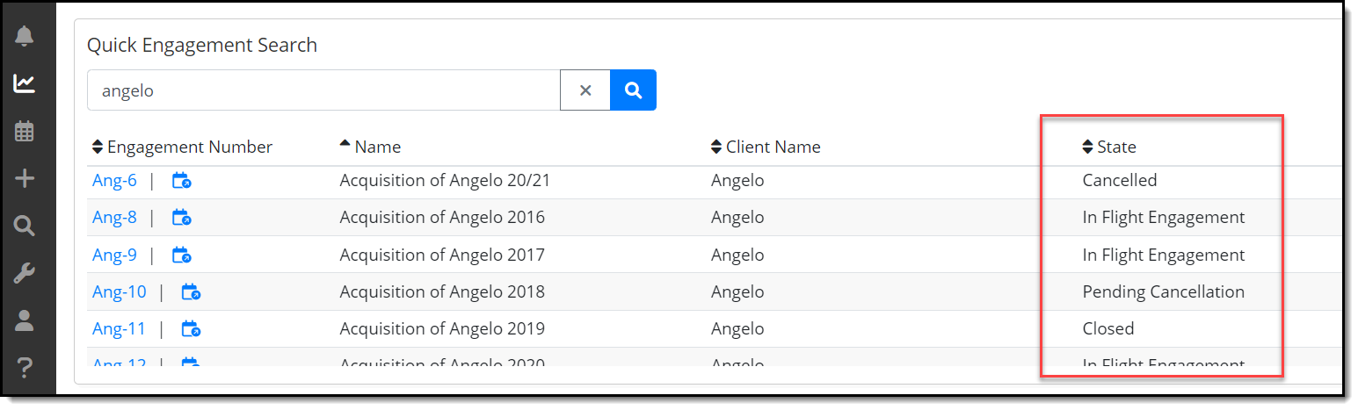Open the Ang-11 engagement link
Viewport: 1358px width, 410px height.
pyautogui.click(x=119, y=329)
